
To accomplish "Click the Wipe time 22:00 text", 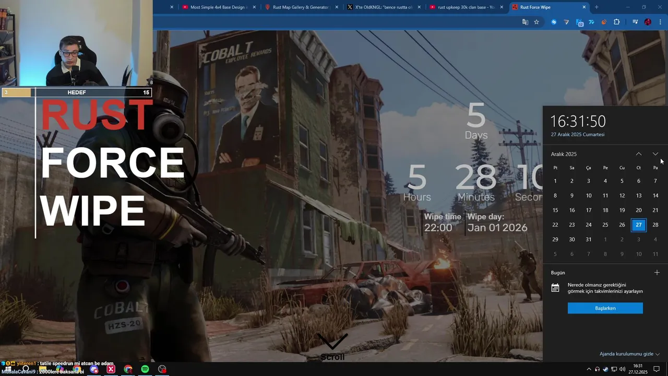I will (443, 222).
